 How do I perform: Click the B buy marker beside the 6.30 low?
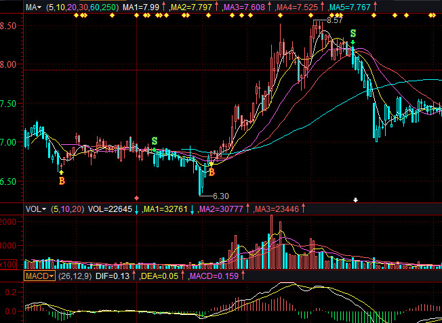(x=212, y=172)
